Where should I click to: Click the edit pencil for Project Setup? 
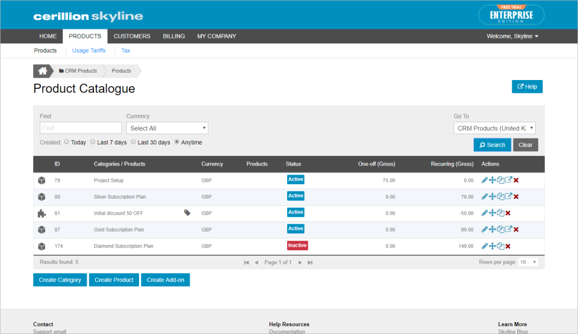coord(485,180)
